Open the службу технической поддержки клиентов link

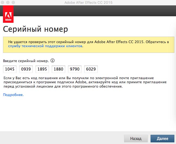(x=45, y=46)
